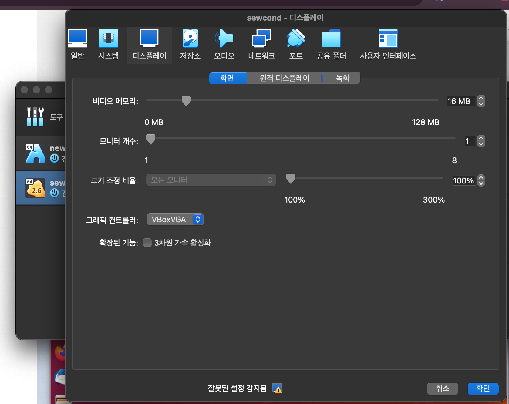The width and height of the screenshot is (509, 404).
Task: Open the 일반 (General) settings section
Action: pyautogui.click(x=78, y=44)
